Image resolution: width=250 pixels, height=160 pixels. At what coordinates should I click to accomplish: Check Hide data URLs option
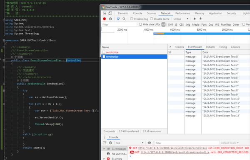[140, 24]
